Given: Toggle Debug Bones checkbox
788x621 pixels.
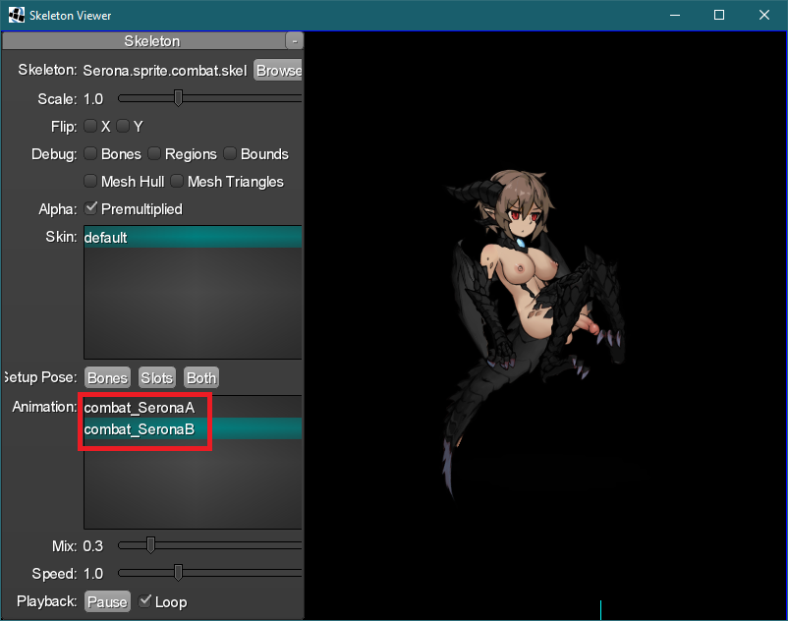Looking at the screenshot, I should [90, 153].
